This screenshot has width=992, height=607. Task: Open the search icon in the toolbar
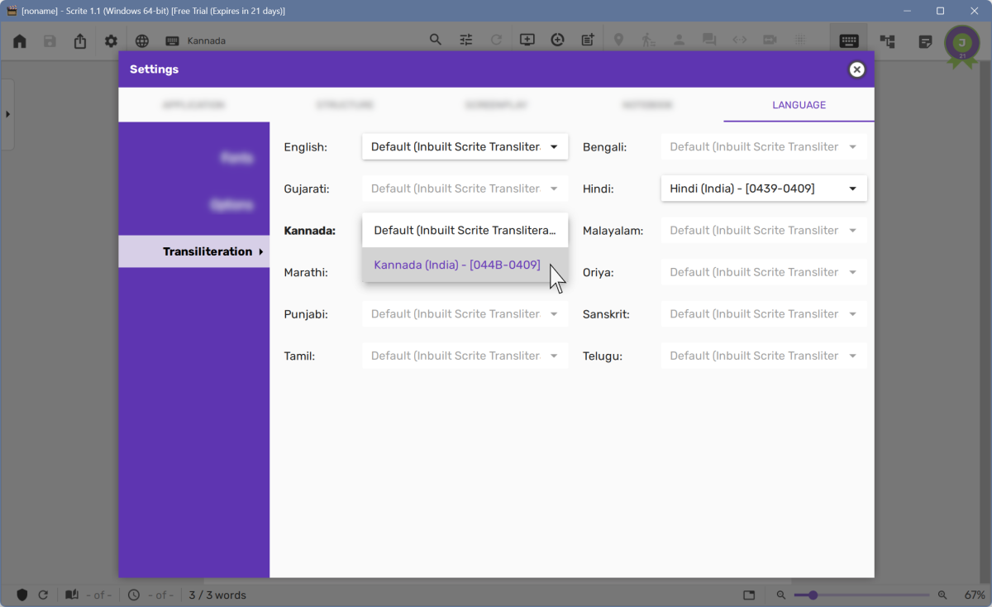436,40
